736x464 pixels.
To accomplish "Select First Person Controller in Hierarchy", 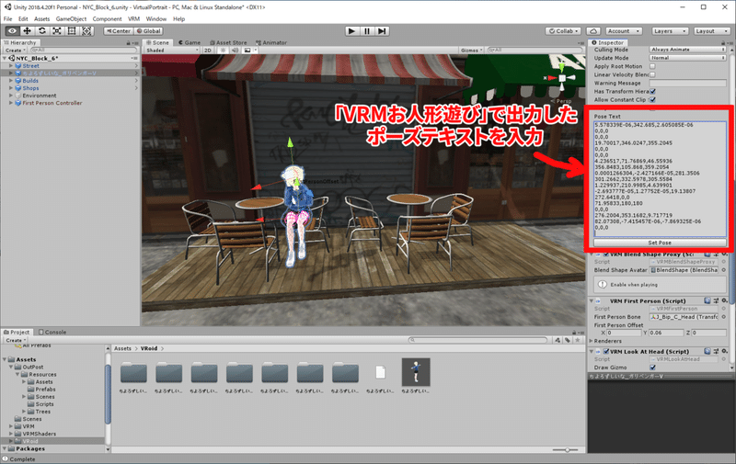I will pos(52,103).
